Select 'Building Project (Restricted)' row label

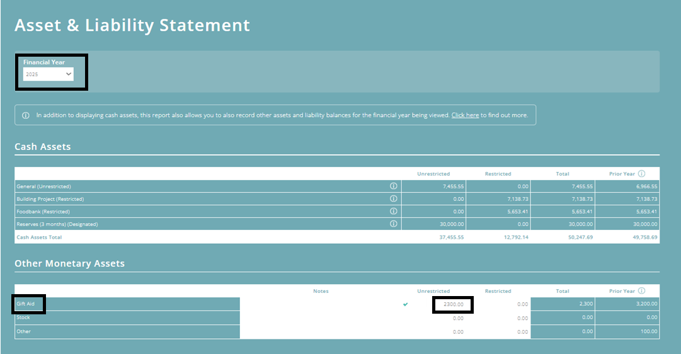[x=50, y=199]
